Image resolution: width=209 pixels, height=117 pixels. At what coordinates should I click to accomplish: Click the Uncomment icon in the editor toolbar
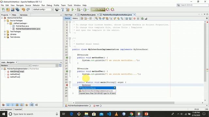[x=146, y=19]
